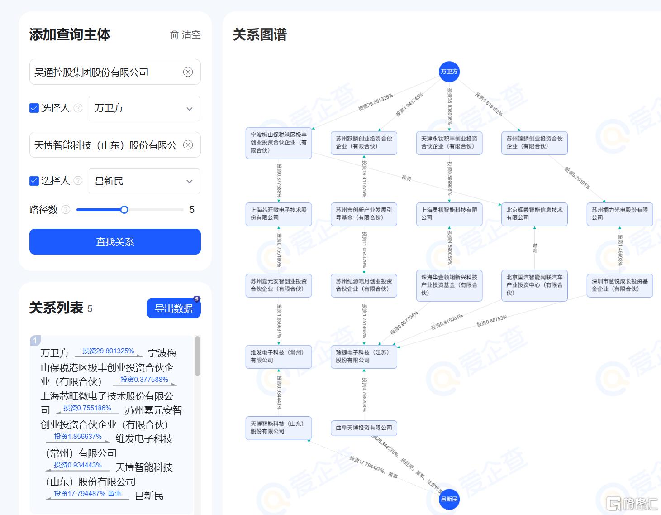Click node 瑲捷电子科技（江苏）股份有限公司
661x515 pixels.
364,356
